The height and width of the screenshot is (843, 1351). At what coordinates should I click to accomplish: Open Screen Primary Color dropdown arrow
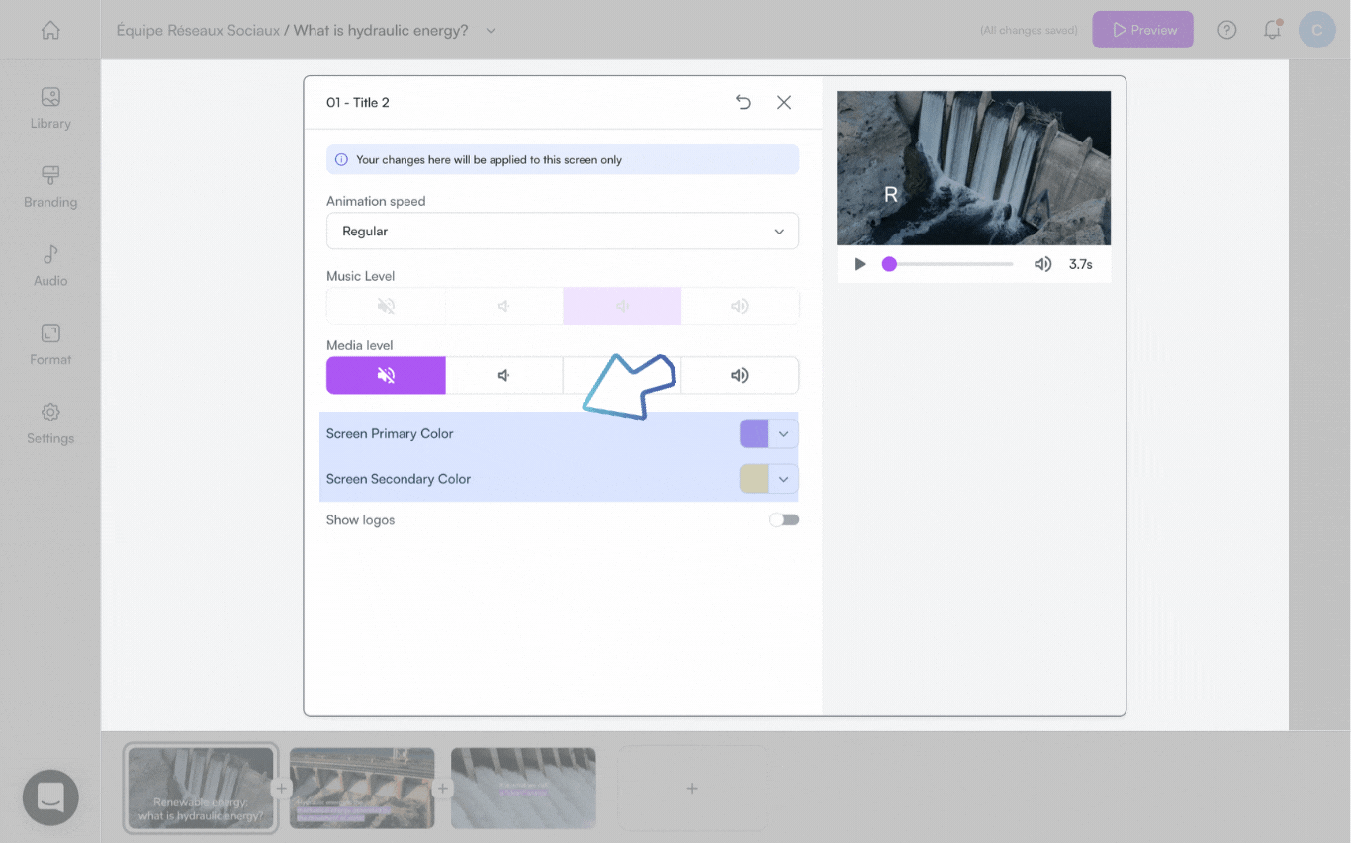[783, 434]
